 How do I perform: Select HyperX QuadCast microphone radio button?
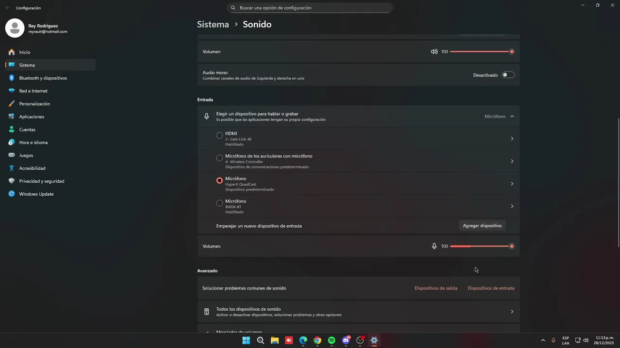tap(219, 180)
